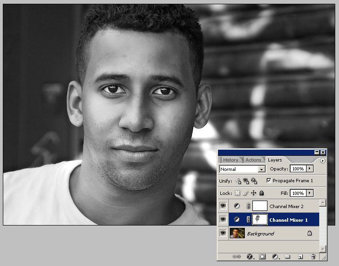Expand the Fill slider arrow
The image size is (339, 266).
[x=309, y=193]
